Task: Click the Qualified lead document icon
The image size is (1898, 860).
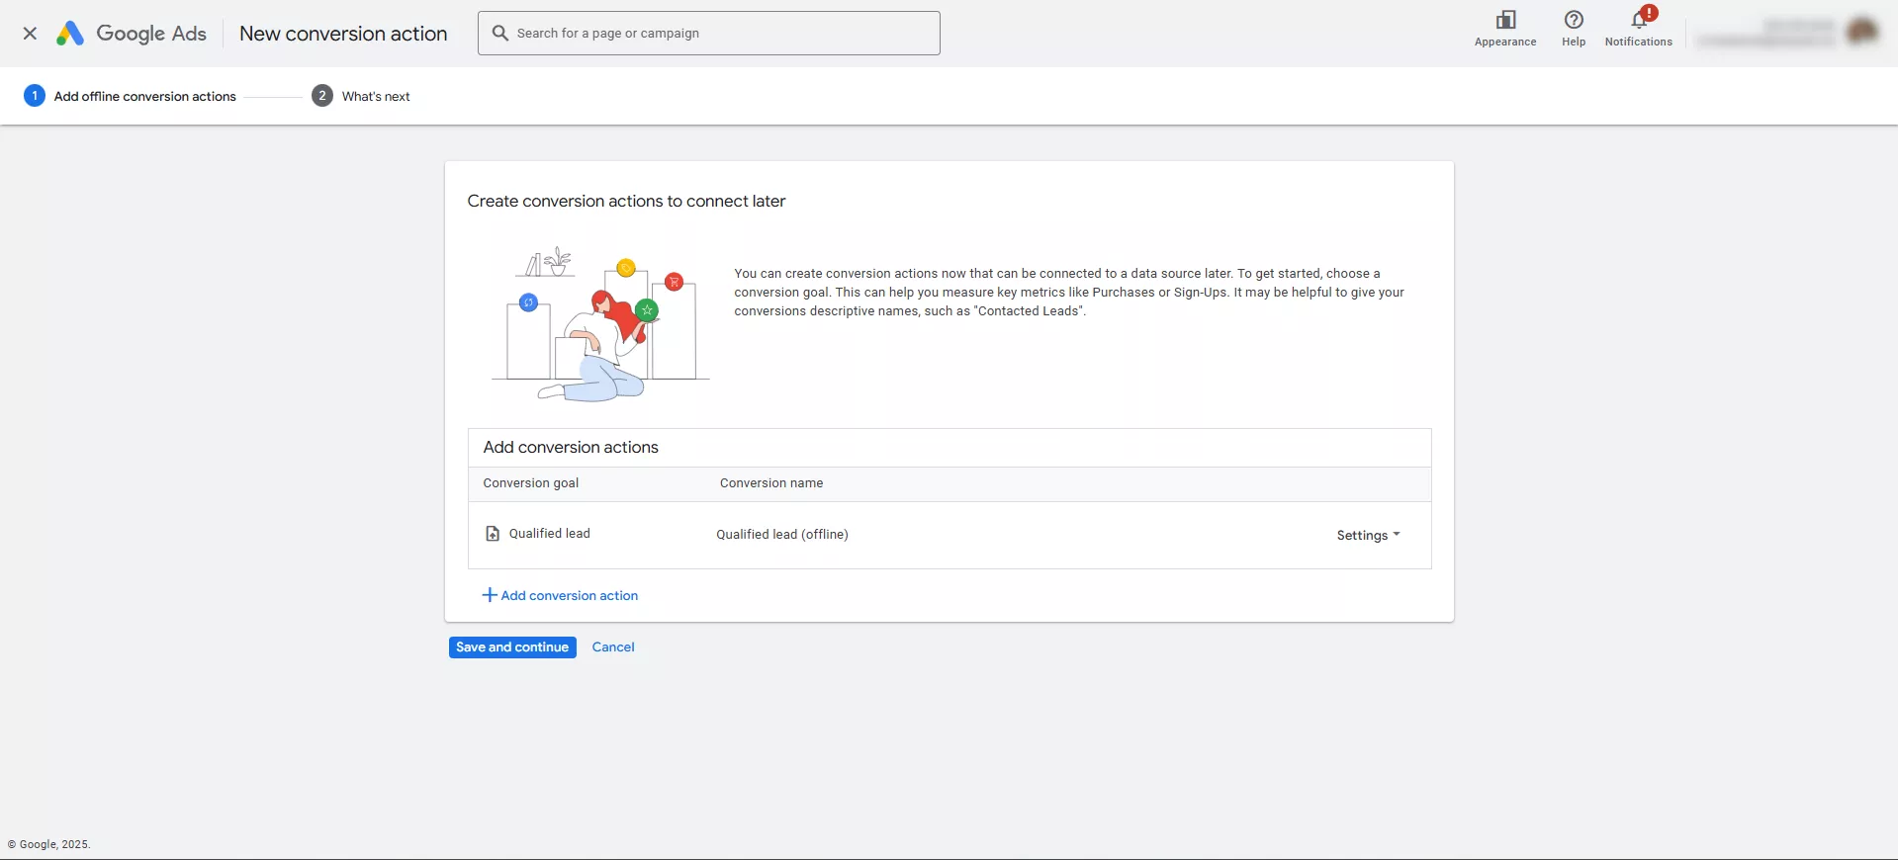Action: (493, 534)
